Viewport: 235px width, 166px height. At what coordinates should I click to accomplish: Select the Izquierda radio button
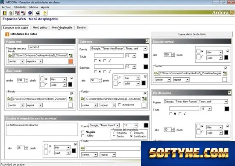coord(114,133)
